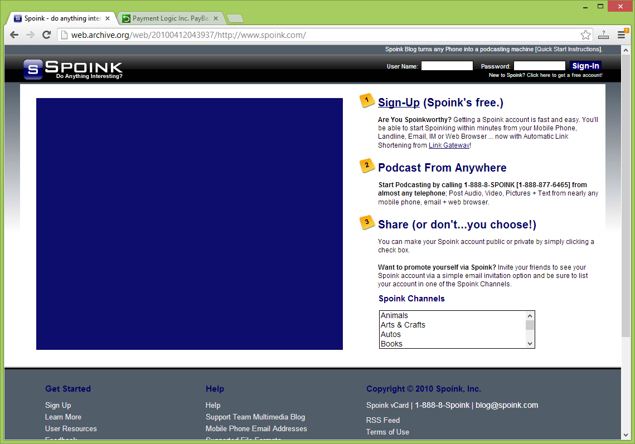The width and height of the screenshot is (635, 444).
Task: Focus the User Name input field
Action: pyautogui.click(x=447, y=66)
